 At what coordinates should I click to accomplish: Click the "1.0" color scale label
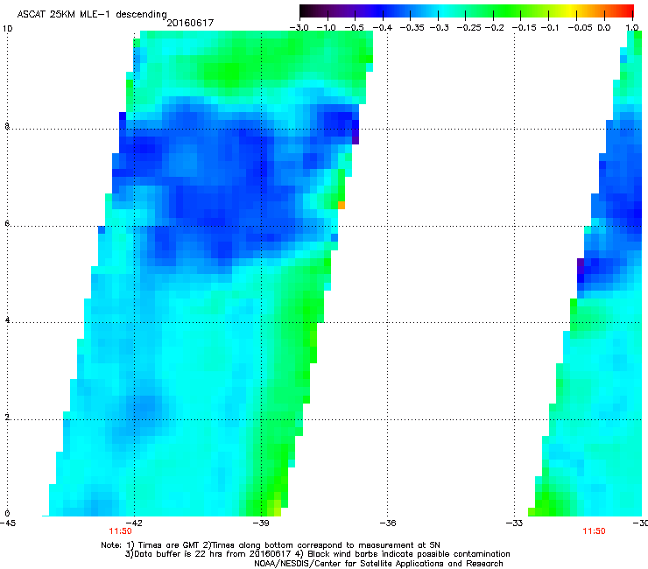click(632, 28)
